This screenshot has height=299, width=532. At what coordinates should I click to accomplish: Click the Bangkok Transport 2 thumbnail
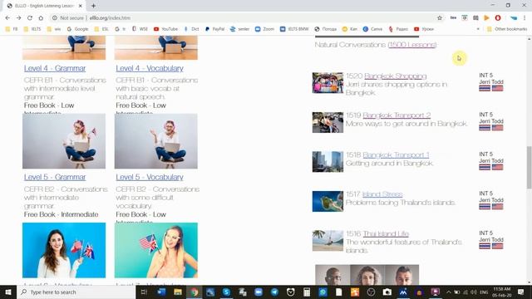point(328,122)
